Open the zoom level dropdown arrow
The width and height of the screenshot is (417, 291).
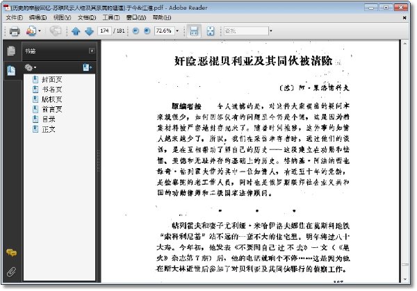[x=177, y=31]
